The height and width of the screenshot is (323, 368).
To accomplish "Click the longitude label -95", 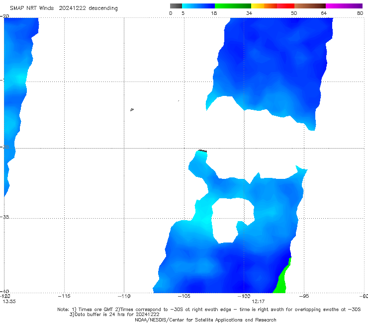I will click(x=304, y=296).
